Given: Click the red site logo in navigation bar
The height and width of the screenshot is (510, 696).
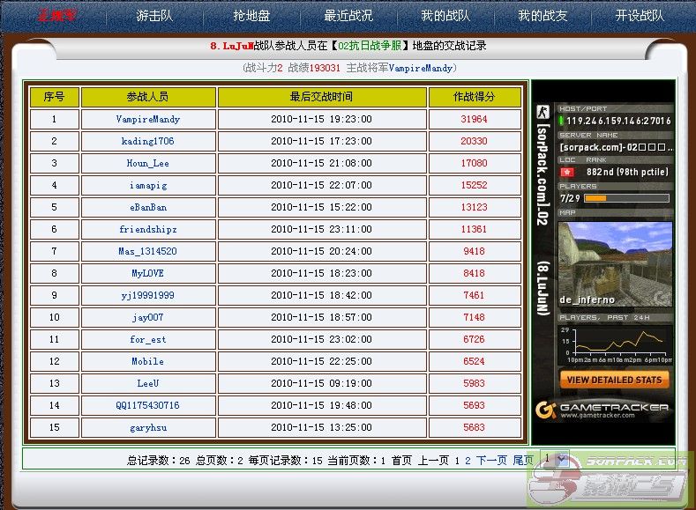Looking at the screenshot, I should [x=55, y=16].
